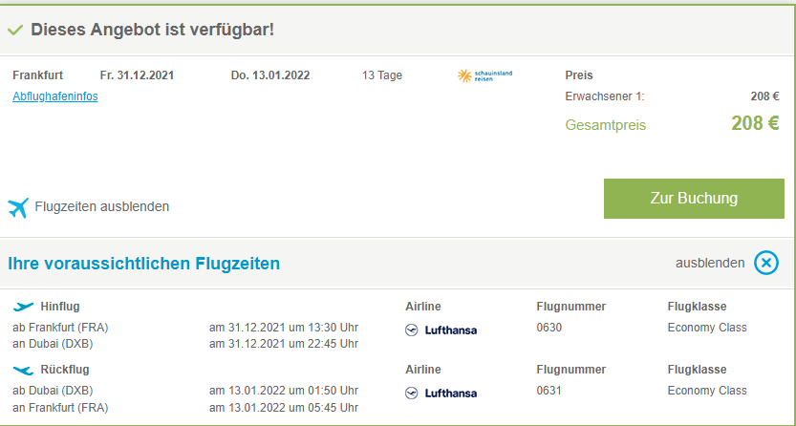Image resolution: width=796 pixels, height=426 pixels.
Task: Click the Rückflug landing plane icon
Action: [23, 371]
